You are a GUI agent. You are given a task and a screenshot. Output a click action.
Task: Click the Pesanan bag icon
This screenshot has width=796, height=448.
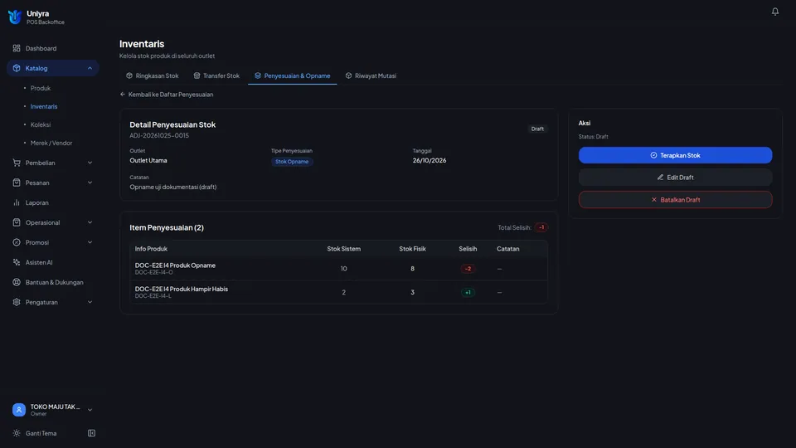click(17, 183)
